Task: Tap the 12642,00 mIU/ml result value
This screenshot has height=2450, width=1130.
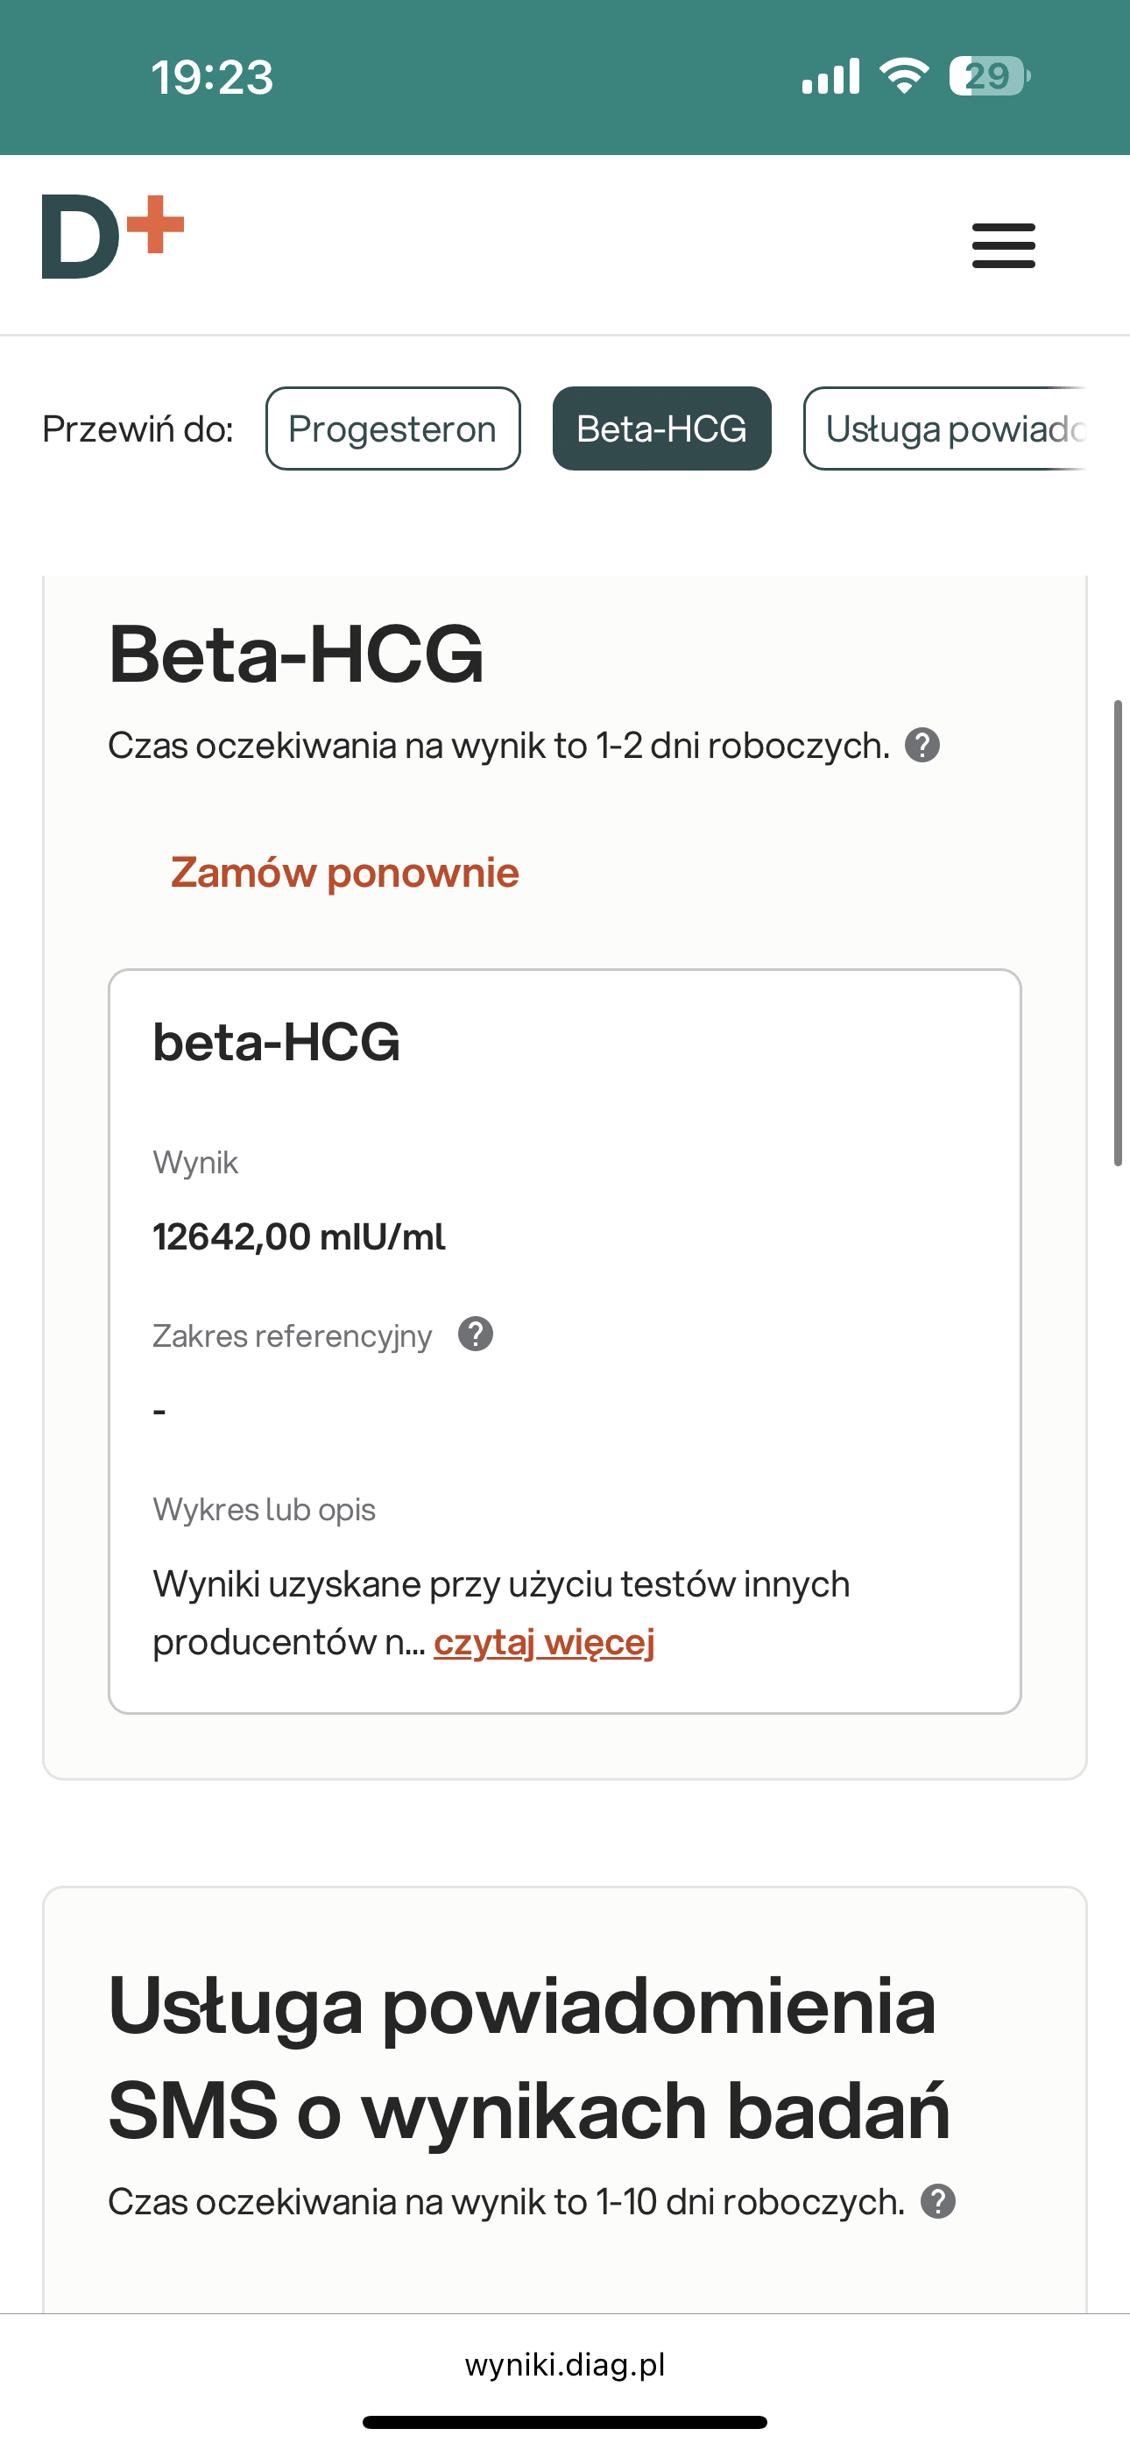Action: 299,1237
